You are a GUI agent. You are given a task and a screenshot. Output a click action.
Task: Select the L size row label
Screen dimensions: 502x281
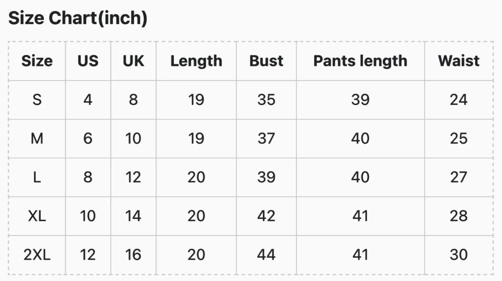coord(37,177)
